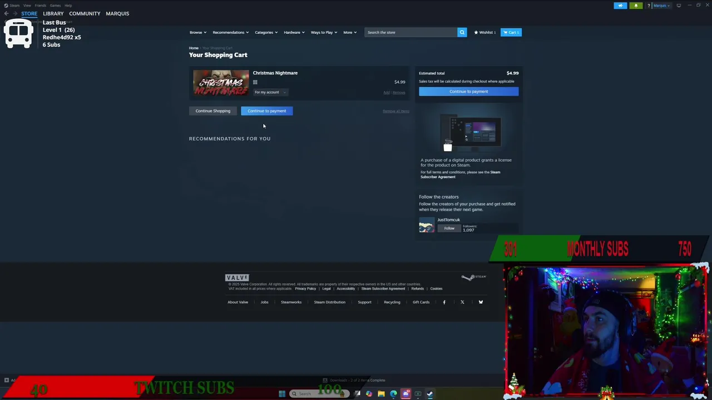Open the Windows Start button
712x400 pixels.
[282, 394]
